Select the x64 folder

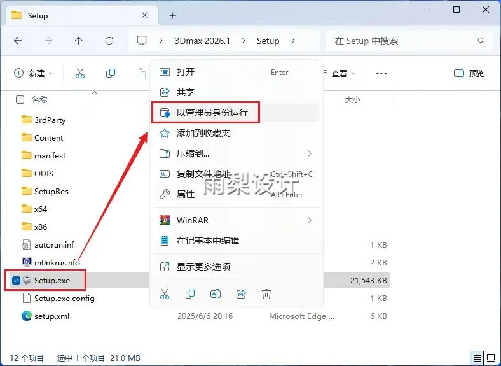(x=34, y=209)
